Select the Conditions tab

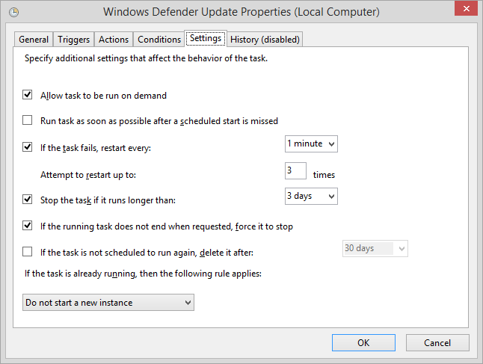(159, 40)
